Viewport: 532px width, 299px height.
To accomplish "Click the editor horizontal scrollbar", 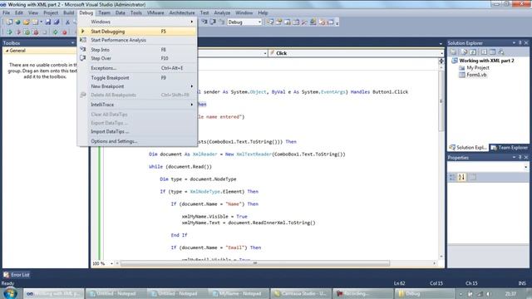I will click(255, 263).
